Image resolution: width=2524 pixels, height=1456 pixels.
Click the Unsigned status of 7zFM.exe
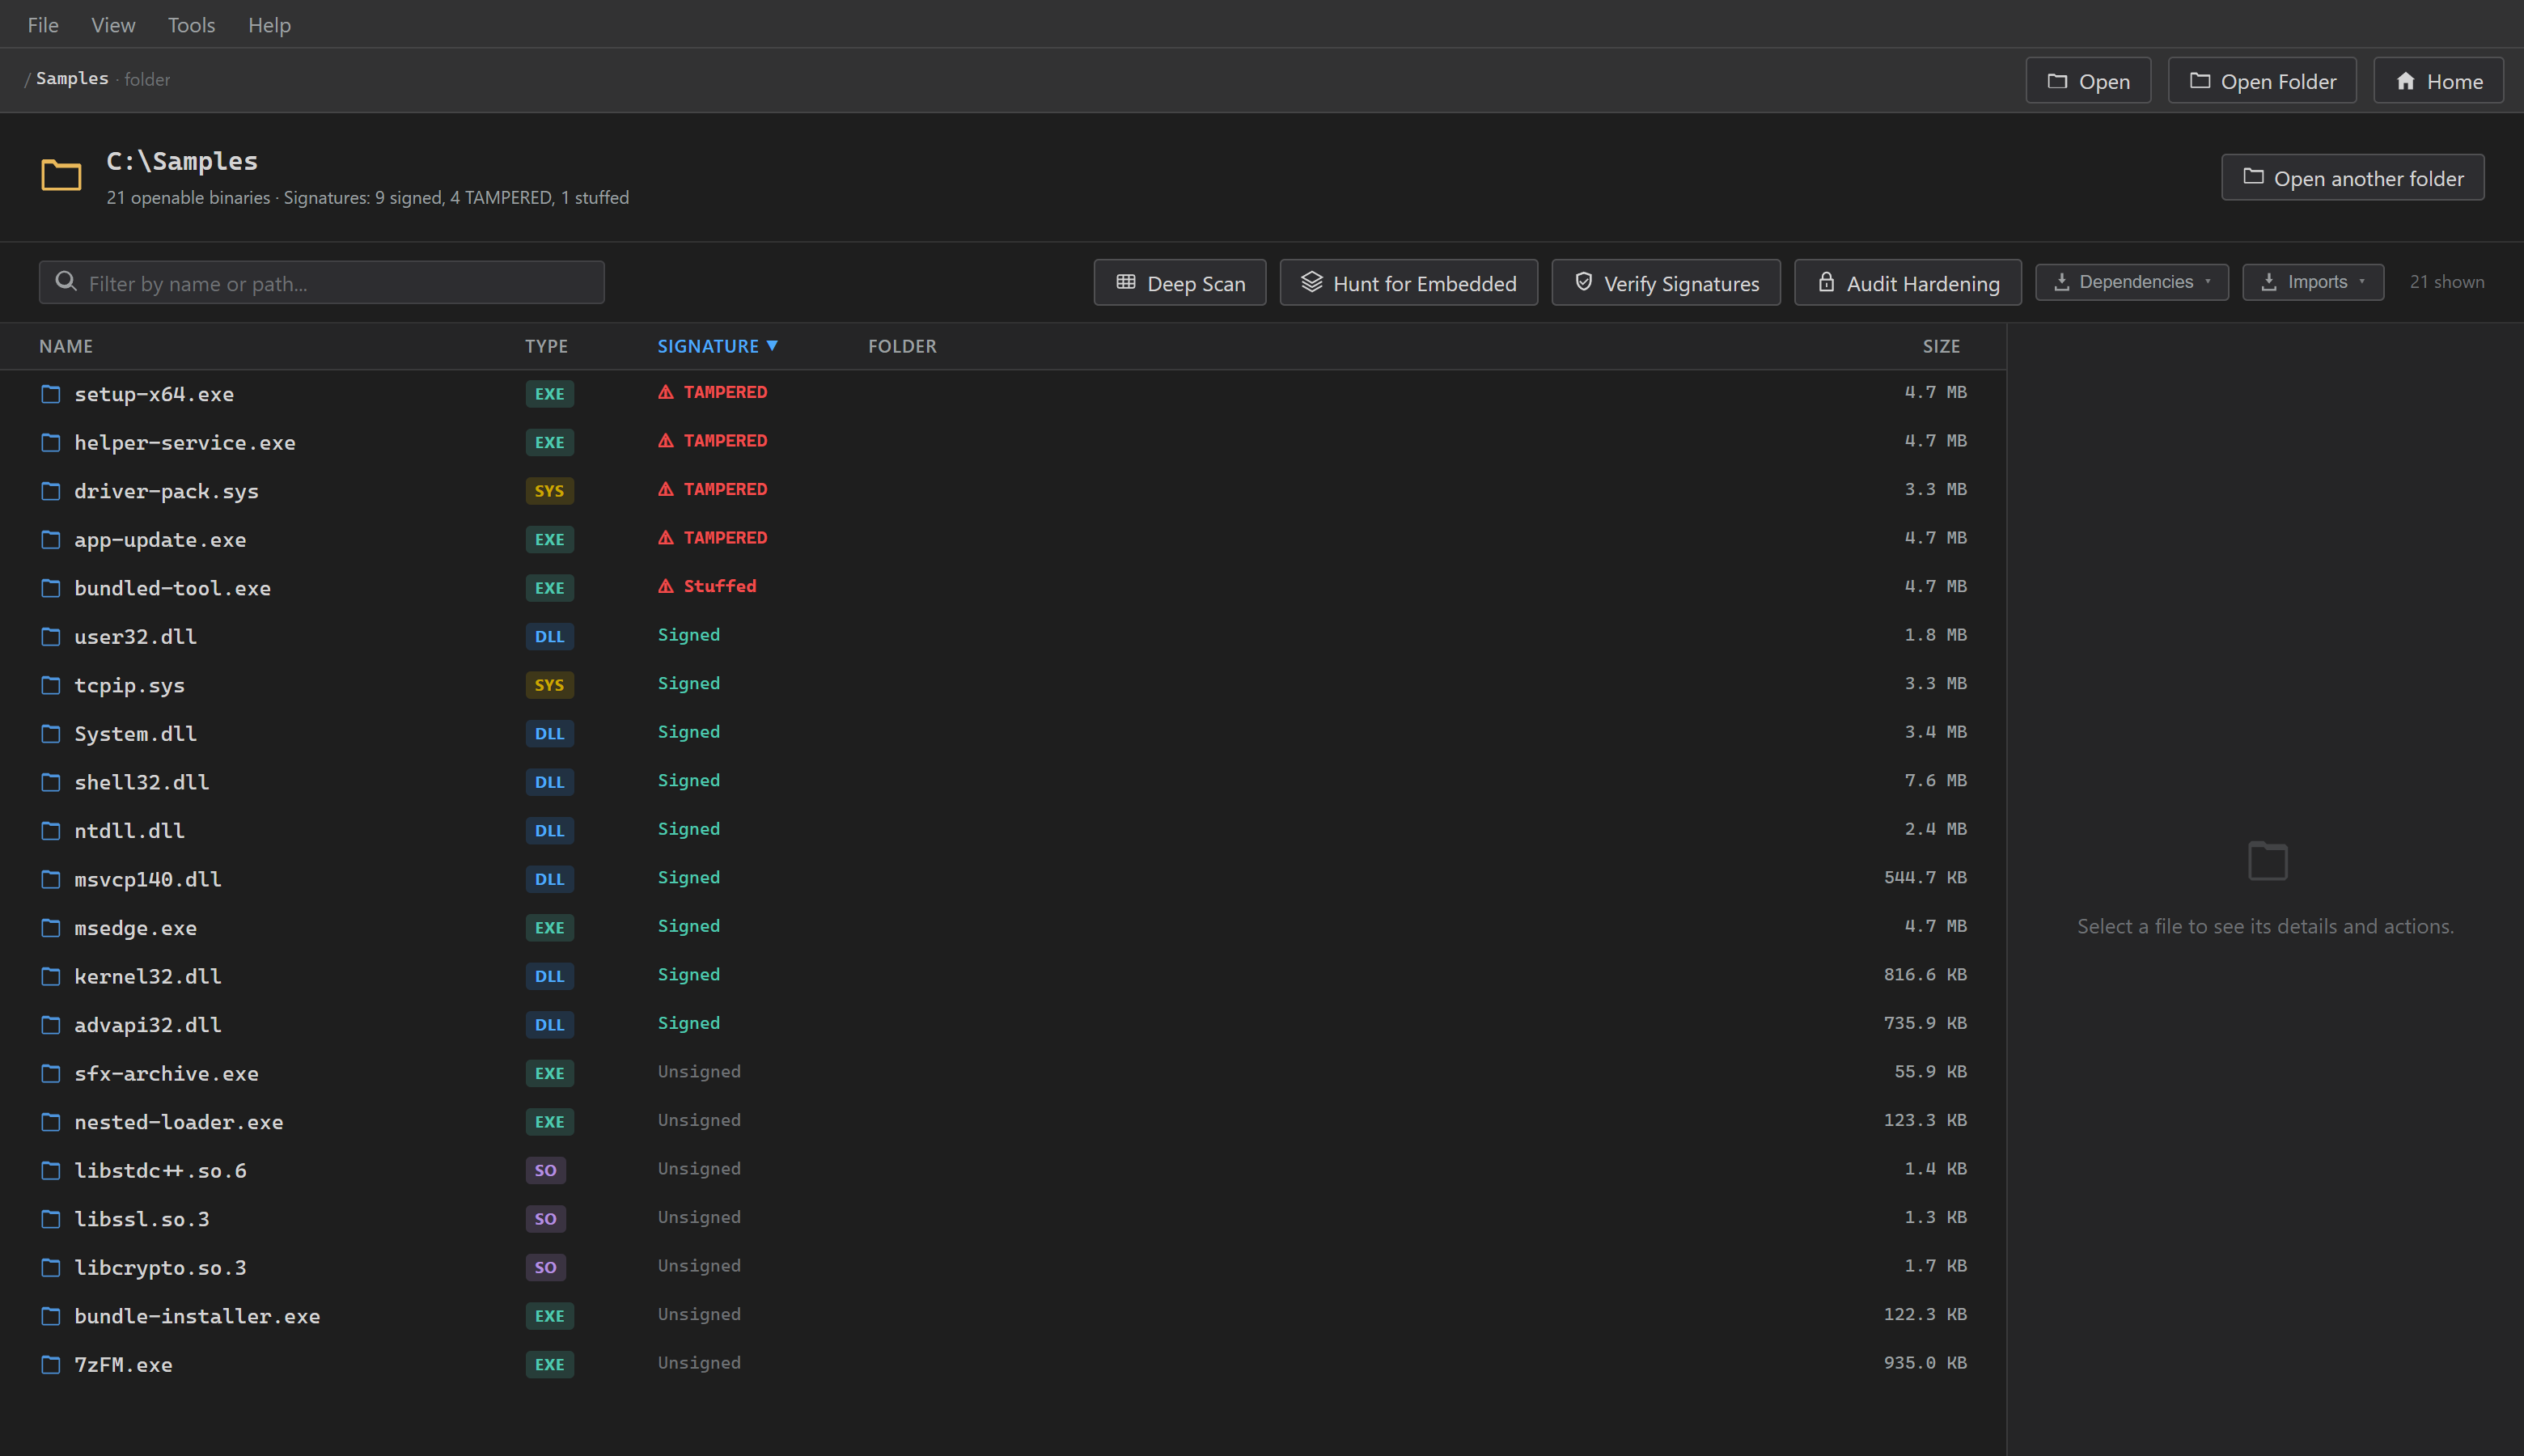(x=699, y=1363)
